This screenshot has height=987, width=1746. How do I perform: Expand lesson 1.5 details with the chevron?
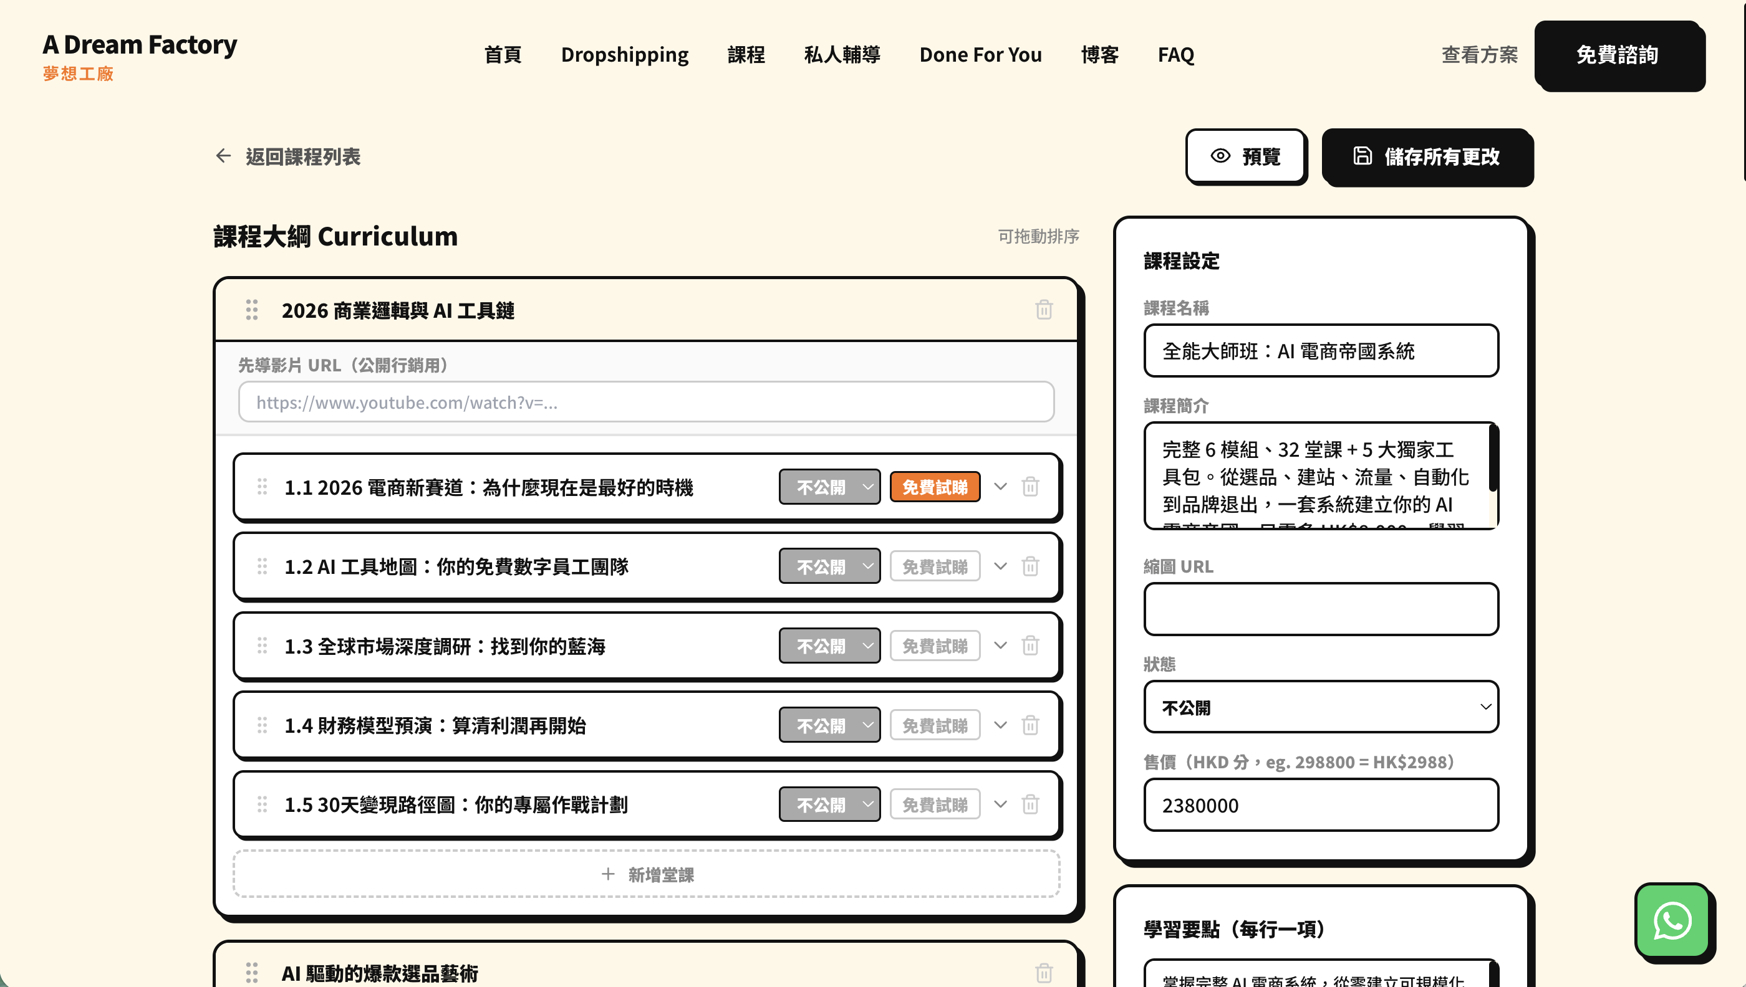click(x=1000, y=804)
